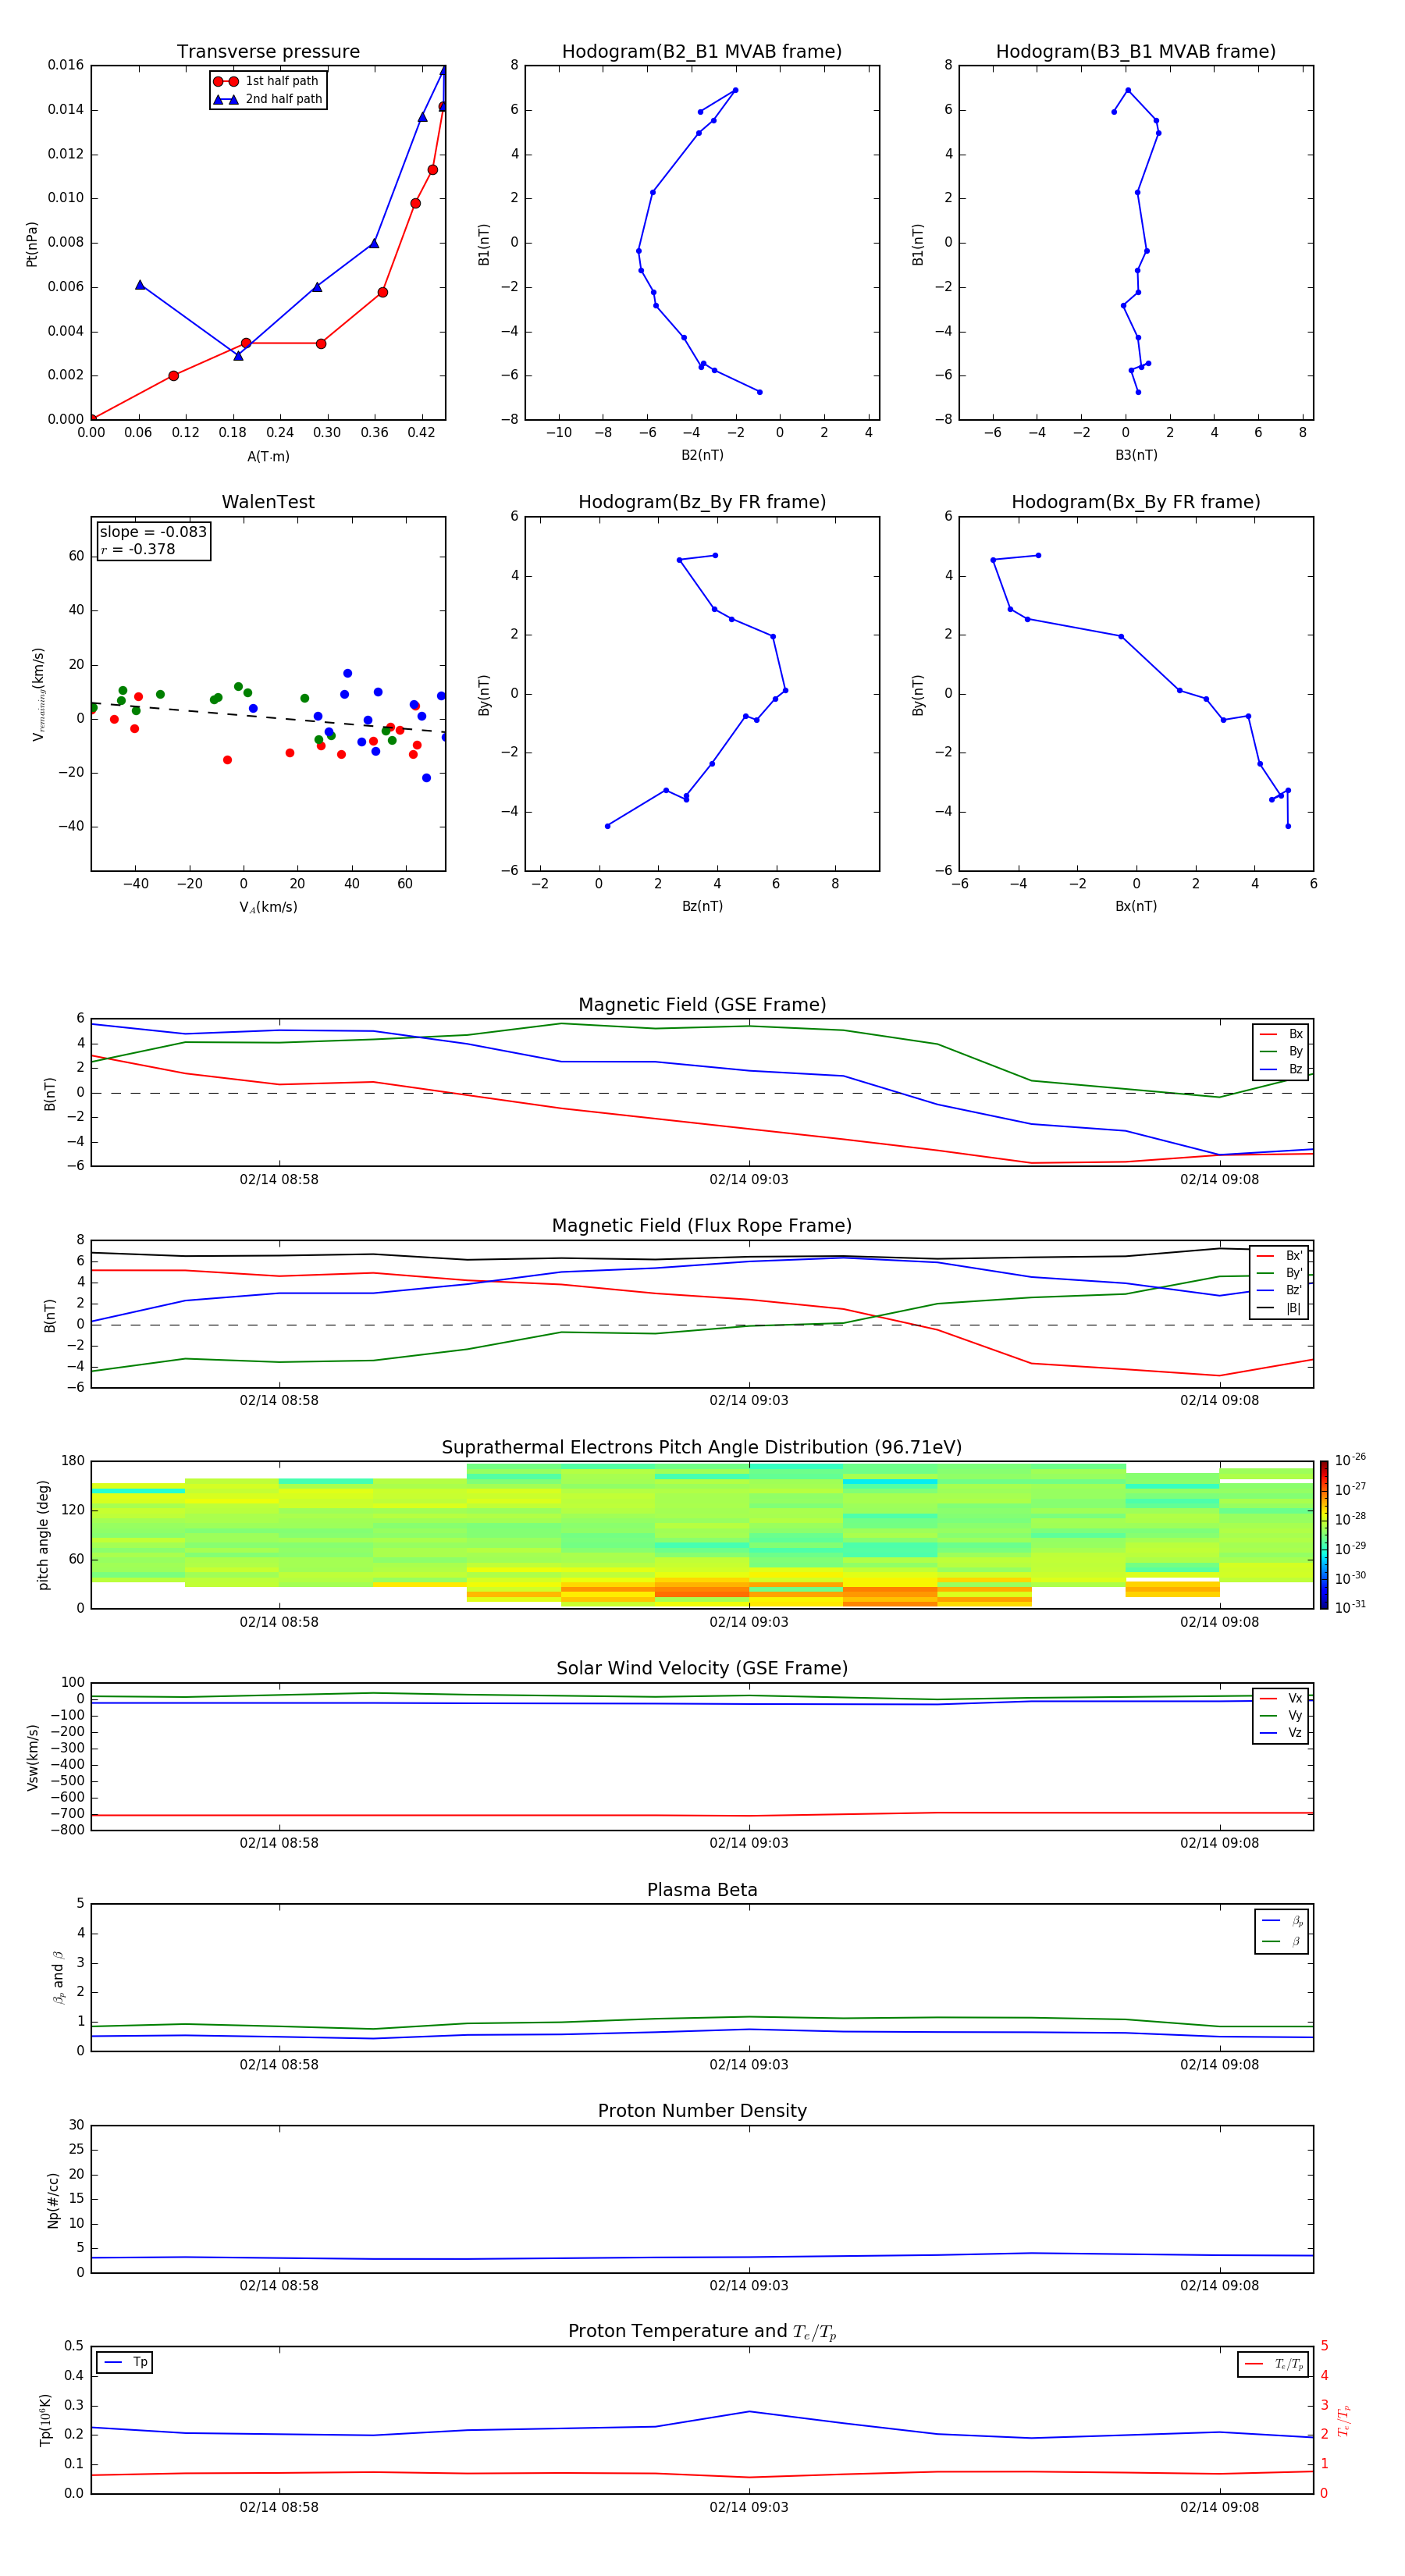Click '02/14 09:08' tick under Proton Temperature plot
The width and height of the screenshot is (1405, 2576).
coord(1219,2507)
